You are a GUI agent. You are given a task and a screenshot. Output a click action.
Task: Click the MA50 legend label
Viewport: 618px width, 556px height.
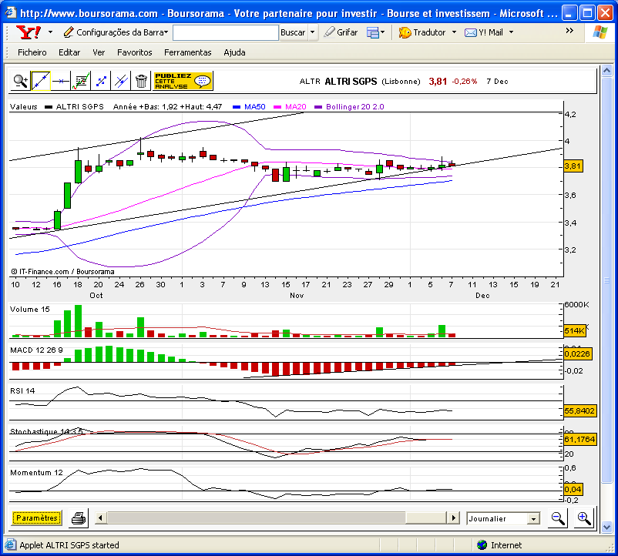coord(254,107)
